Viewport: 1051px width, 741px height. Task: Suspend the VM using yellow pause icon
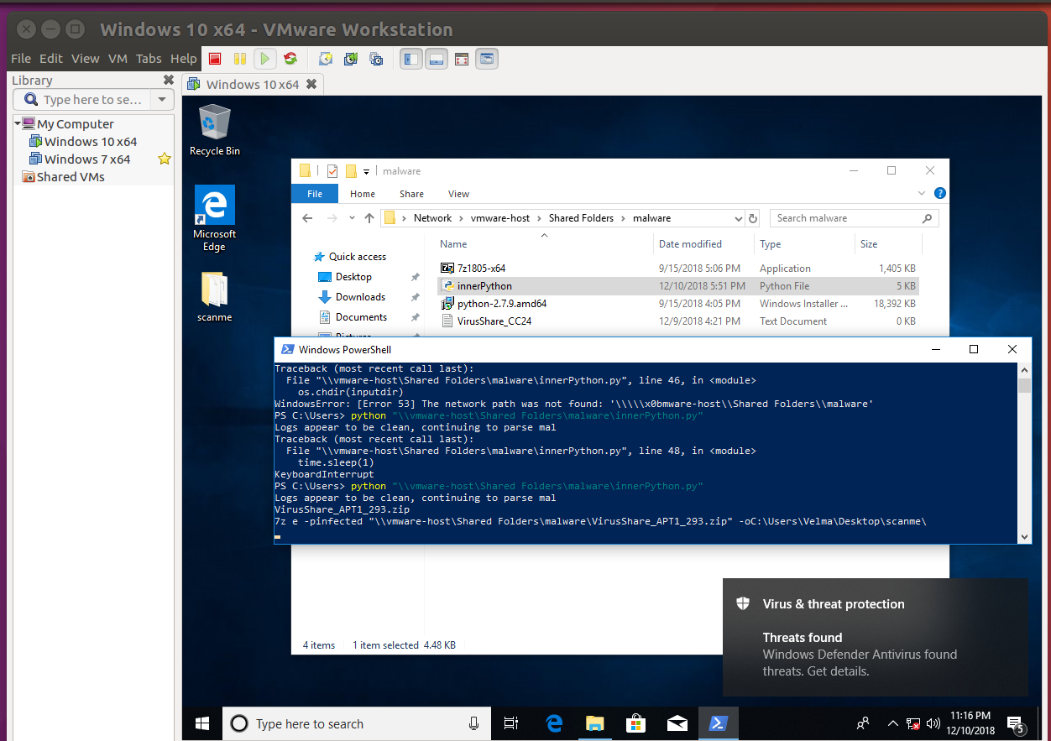[x=240, y=59]
